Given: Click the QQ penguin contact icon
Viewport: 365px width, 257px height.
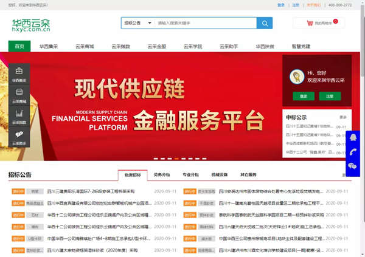Looking at the screenshot, I should click(x=353, y=137).
